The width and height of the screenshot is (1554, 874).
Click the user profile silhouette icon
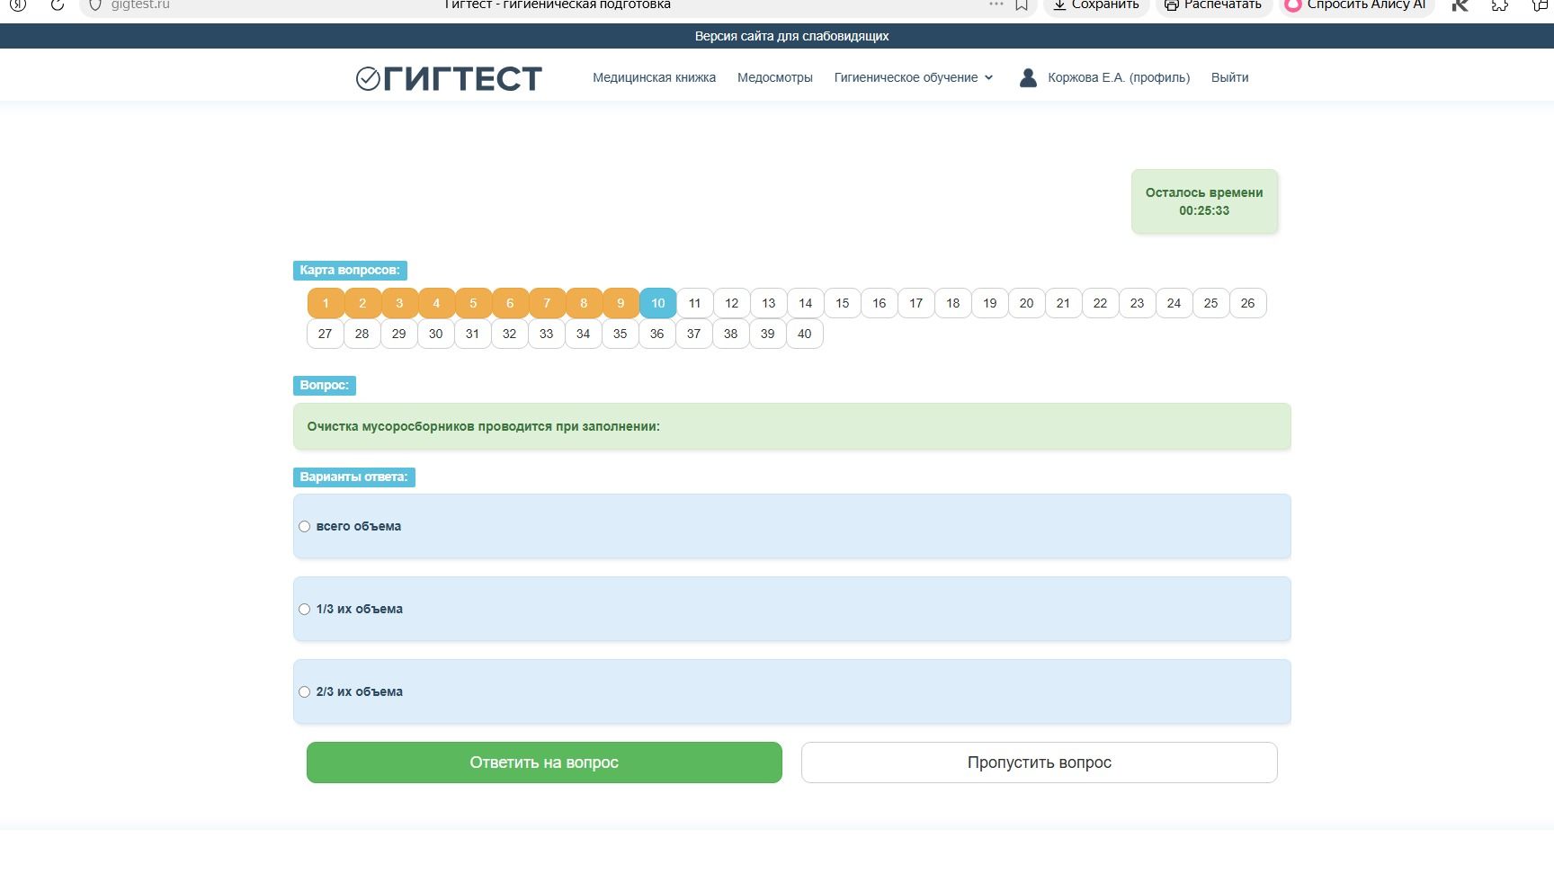pos(1028,77)
